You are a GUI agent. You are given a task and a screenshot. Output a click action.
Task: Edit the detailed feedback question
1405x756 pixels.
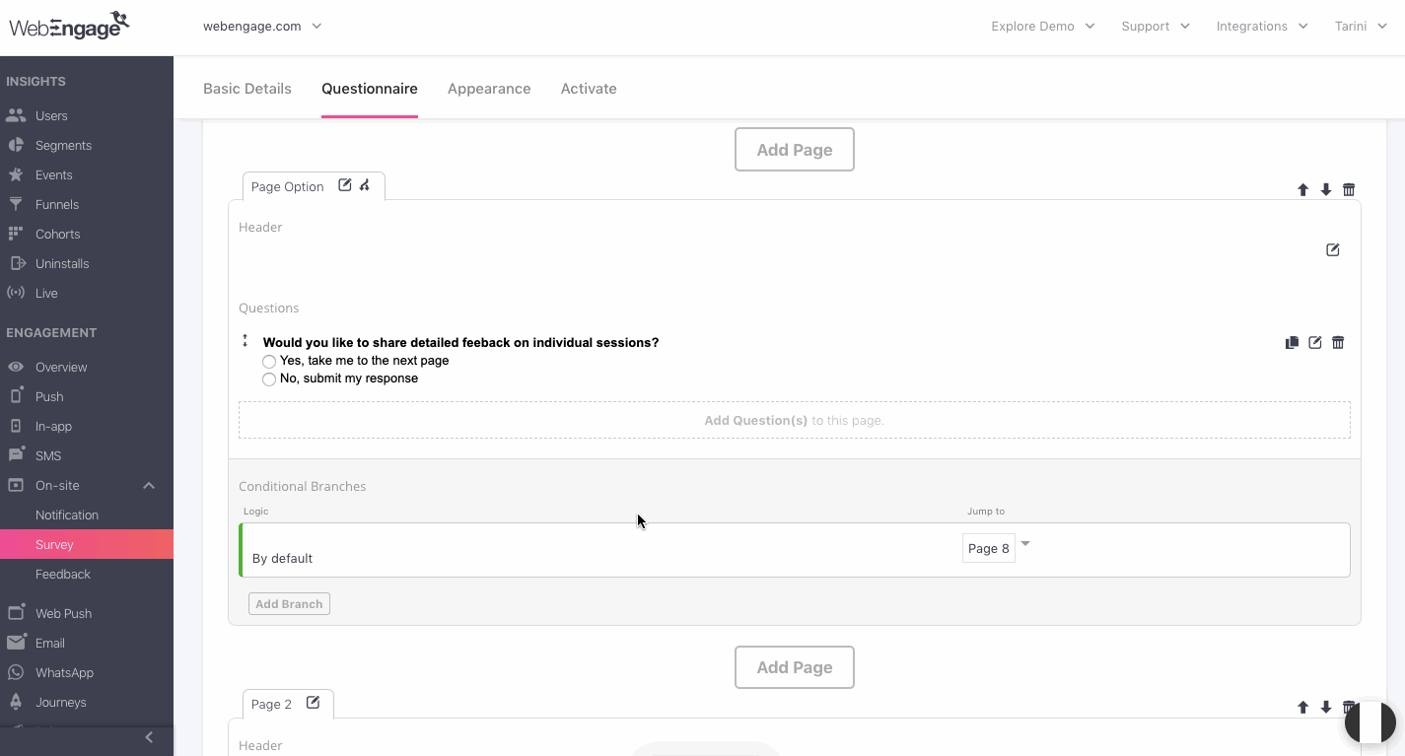[x=1315, y=343]
